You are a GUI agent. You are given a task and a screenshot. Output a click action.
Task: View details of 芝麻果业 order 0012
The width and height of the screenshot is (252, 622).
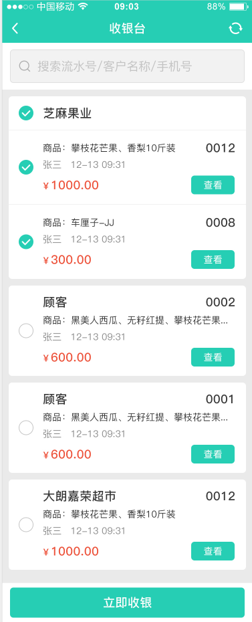[x=213, y=185]
